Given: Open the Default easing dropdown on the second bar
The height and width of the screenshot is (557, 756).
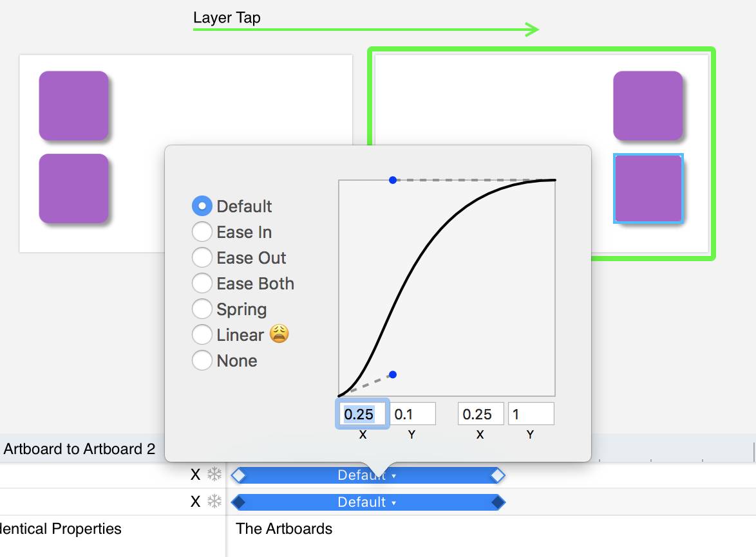Looking at the screenshot, I should (x=367, y=502).
